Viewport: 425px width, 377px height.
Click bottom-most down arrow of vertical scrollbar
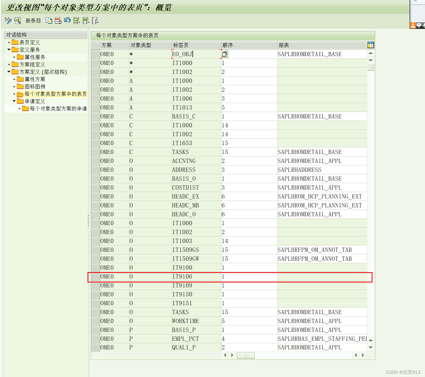[371, 348]
